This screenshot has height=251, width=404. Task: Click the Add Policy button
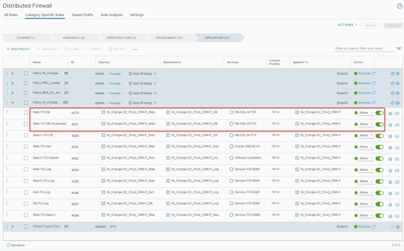coord(18,49)
